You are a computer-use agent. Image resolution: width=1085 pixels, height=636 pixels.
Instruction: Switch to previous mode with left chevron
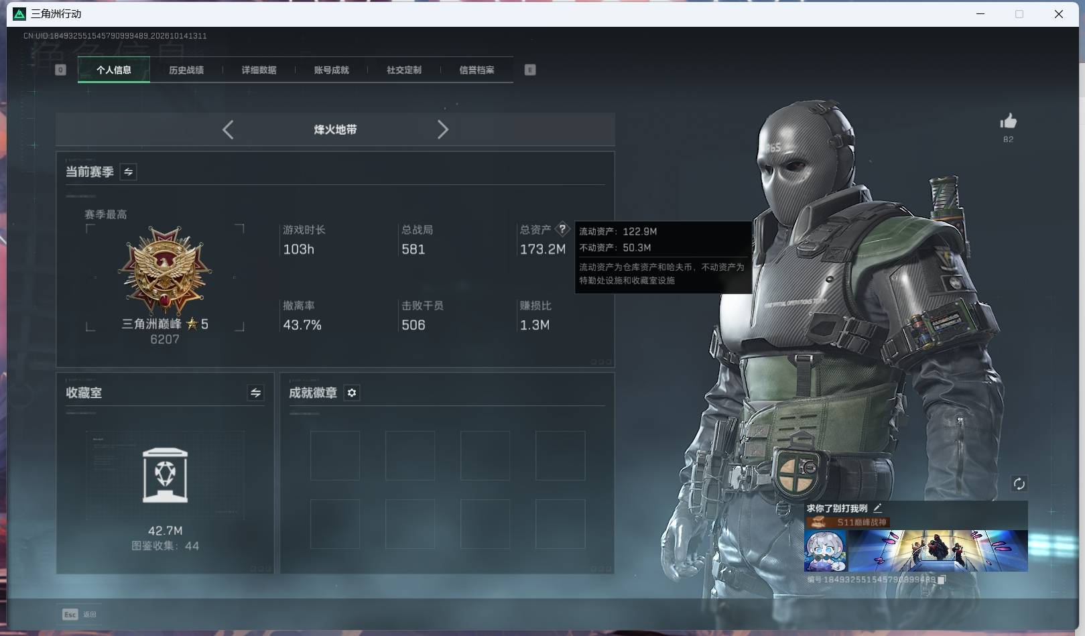click(228, 129)
